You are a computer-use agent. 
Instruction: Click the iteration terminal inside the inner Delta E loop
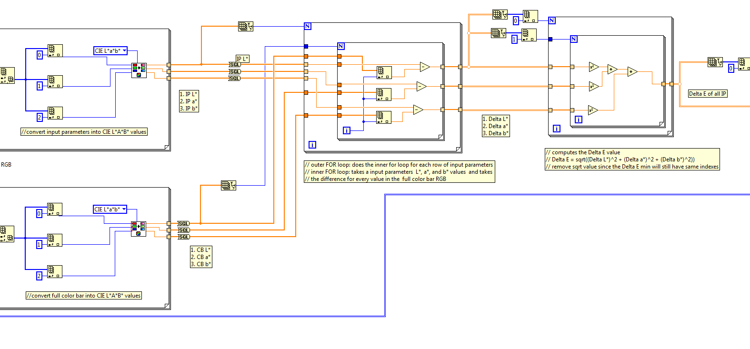click(579, 120)
